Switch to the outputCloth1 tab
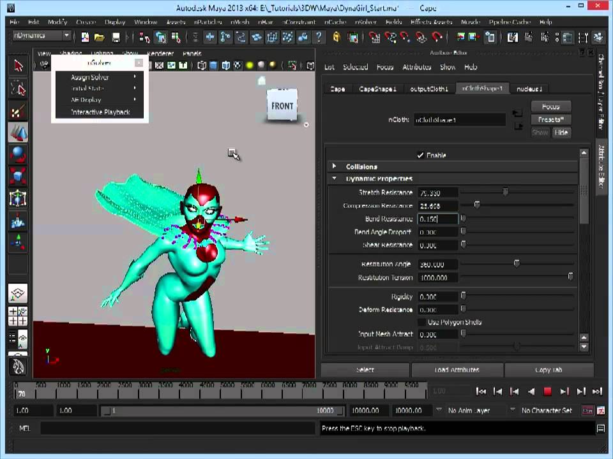The image size is (613, 459). (429, 89)
